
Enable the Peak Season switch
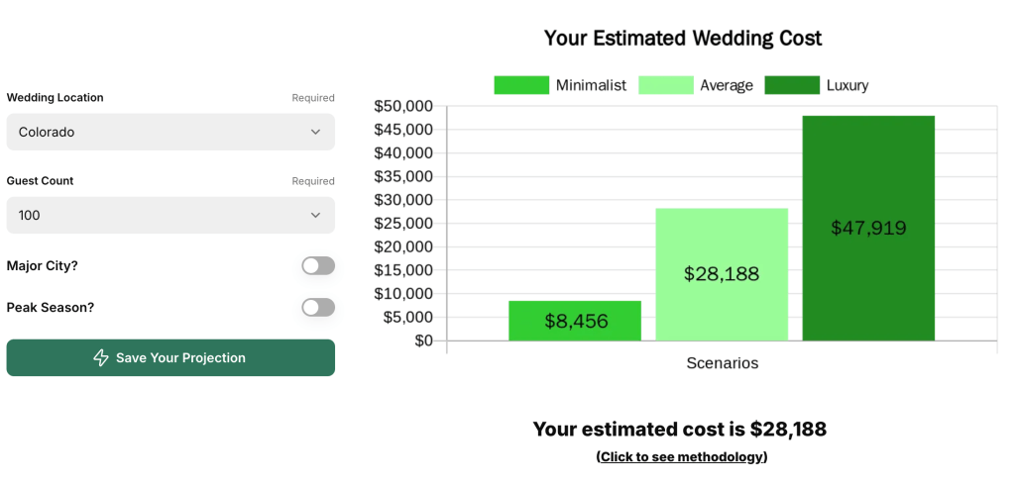(318, 307)
